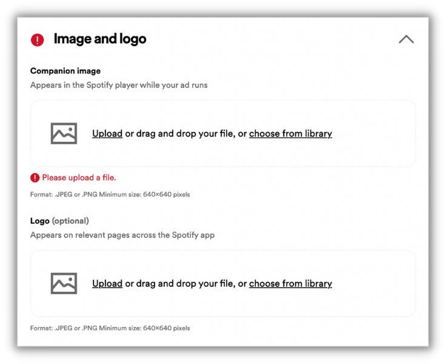Click 'Appears in the Spotify player' description
448x364 pixels.
[x=119, y=86]
